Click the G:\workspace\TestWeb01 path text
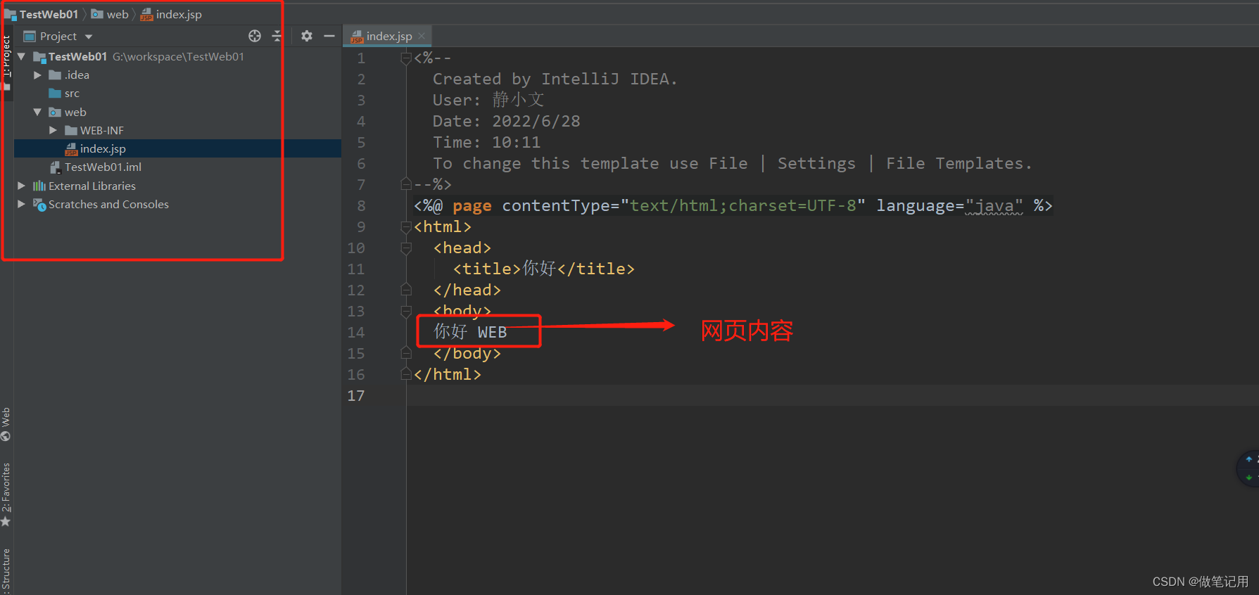This screenshot has width=1259, height=595. 178,56
